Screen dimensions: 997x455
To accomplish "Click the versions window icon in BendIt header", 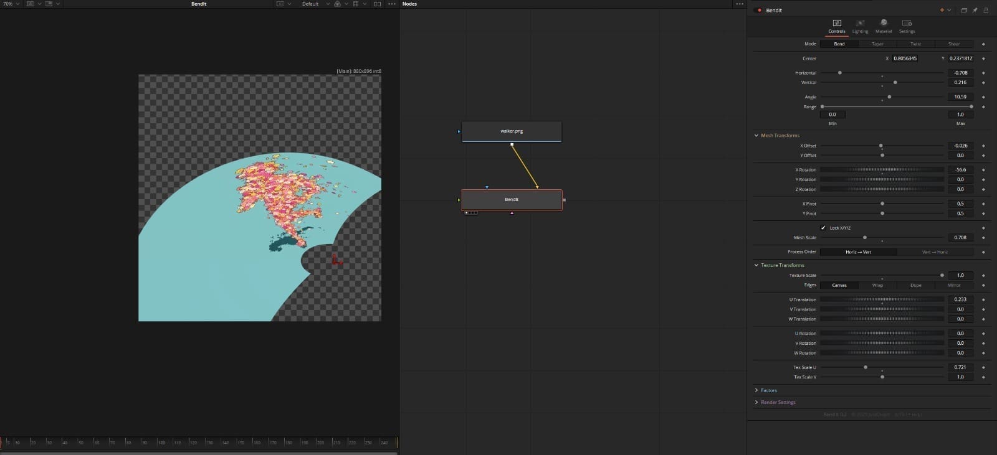I will tap(963, 10).
